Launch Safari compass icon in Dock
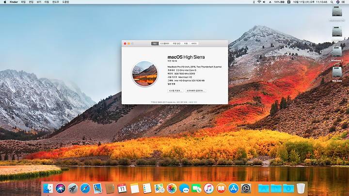Image resolution: width=349 pixels, height=196 pixels. [x=85, y=188]
